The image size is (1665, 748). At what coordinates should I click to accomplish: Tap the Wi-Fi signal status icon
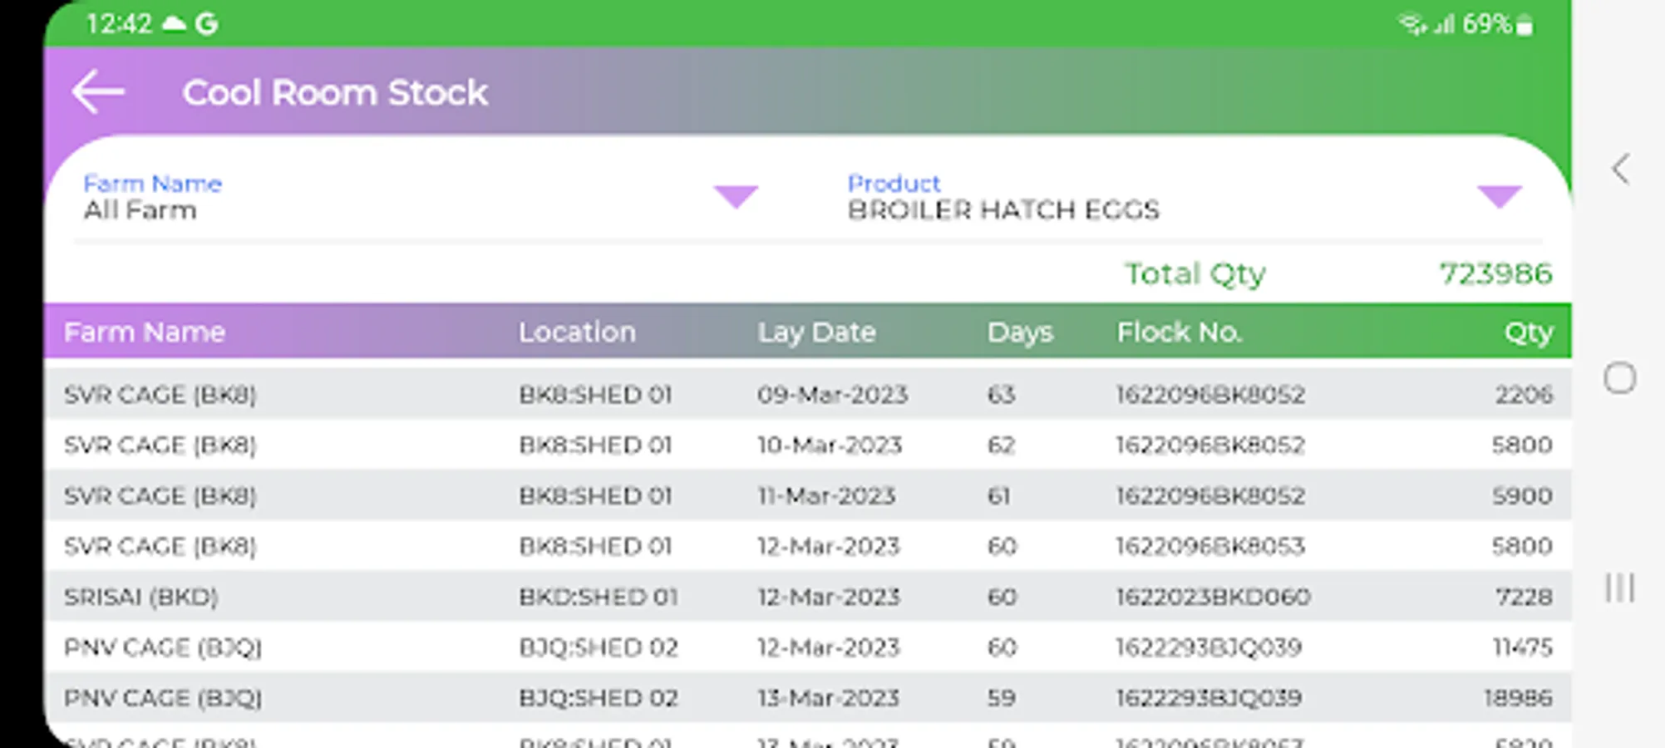pyautogui.click(x=1411, y=24)
